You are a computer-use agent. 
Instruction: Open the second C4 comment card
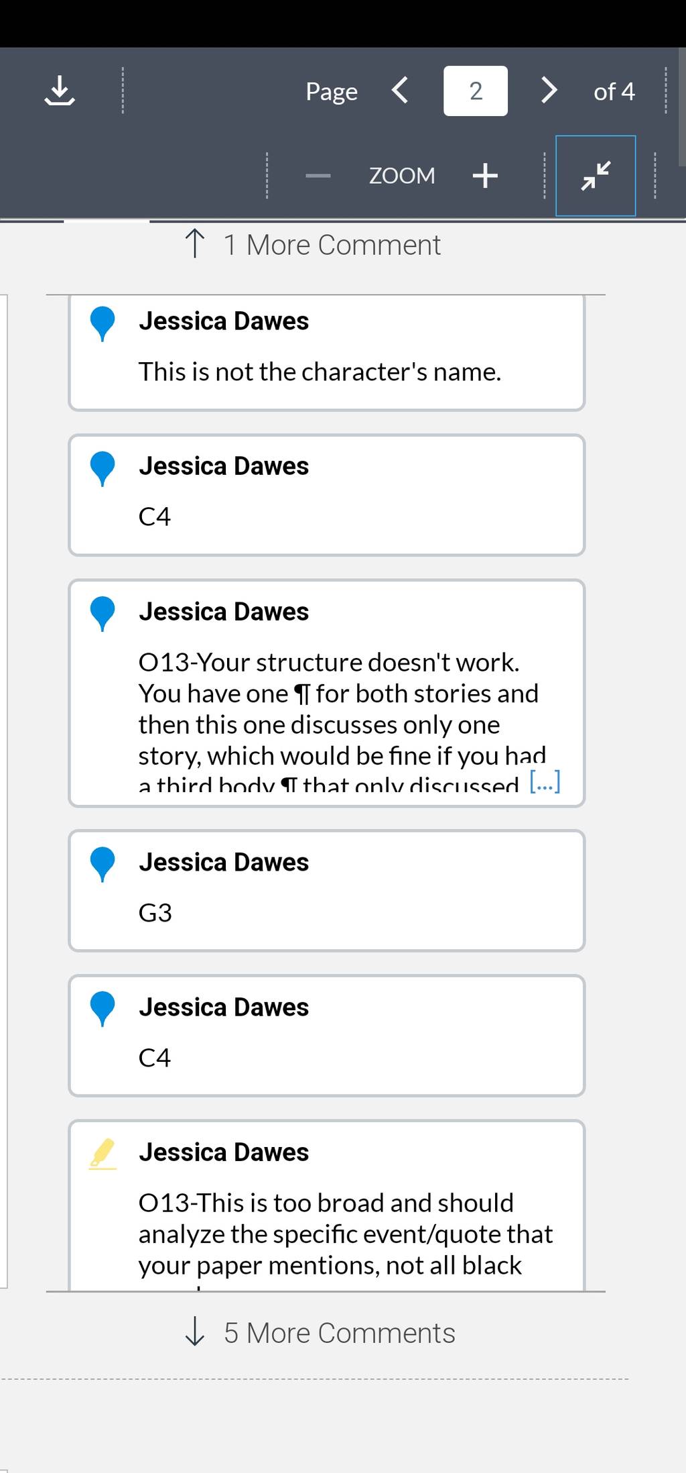(327, 1036)
